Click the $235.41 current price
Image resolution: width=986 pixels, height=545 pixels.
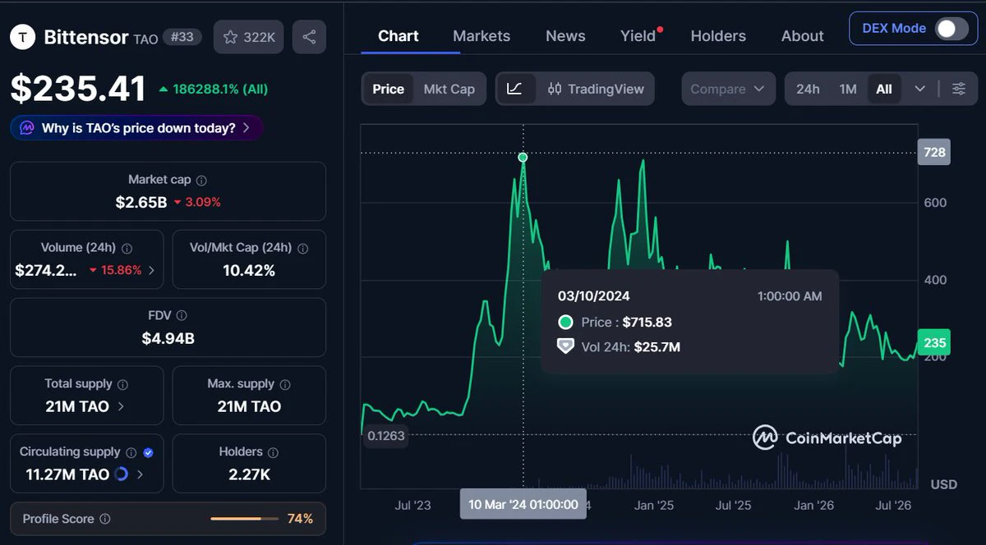[78, 89]
